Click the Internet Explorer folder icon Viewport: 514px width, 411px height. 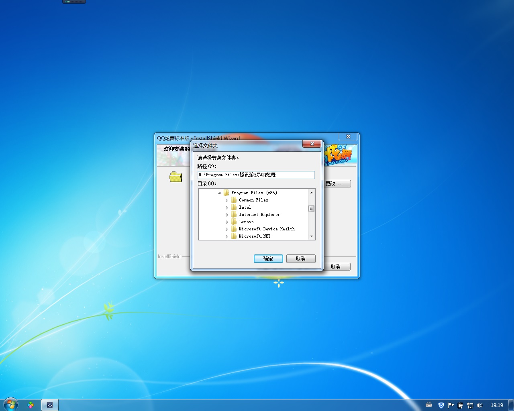pos(234,214)
